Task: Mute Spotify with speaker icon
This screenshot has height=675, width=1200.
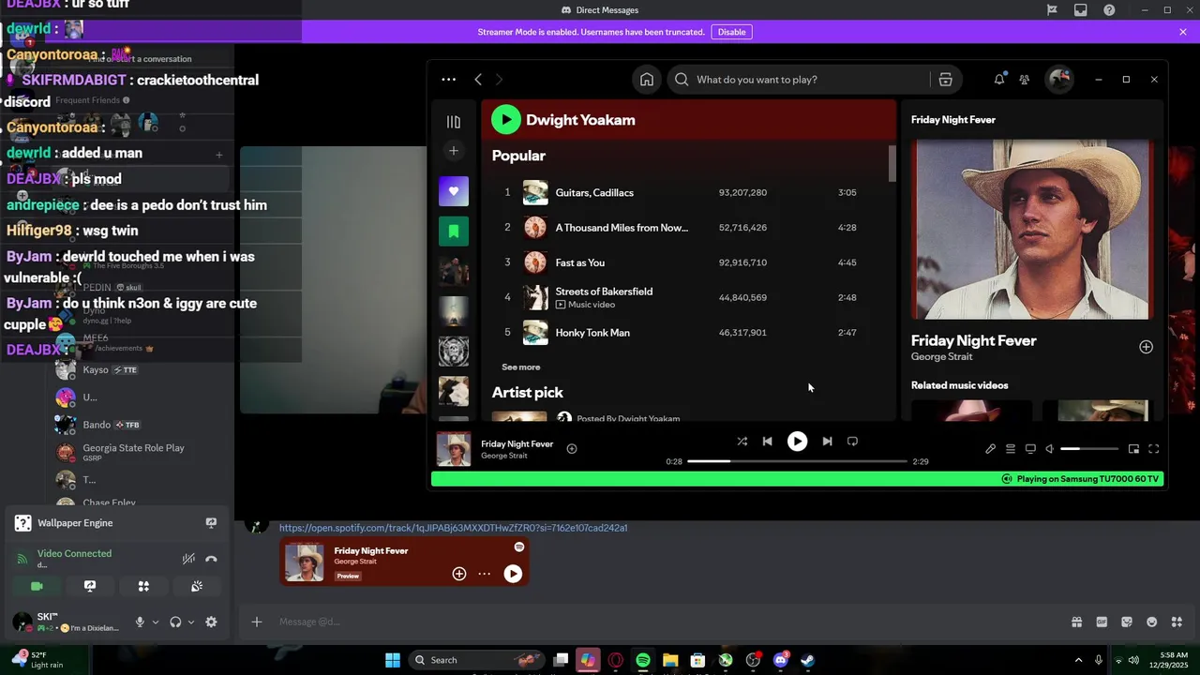Action: pyautogui.click(x=1050, y=449)
